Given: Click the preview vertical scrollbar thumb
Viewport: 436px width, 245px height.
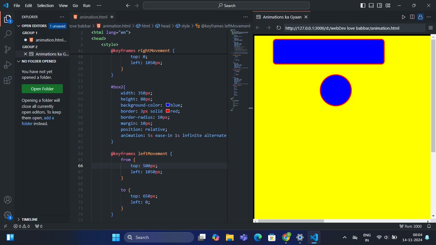Looking at the screenshot, I should 433,96.
